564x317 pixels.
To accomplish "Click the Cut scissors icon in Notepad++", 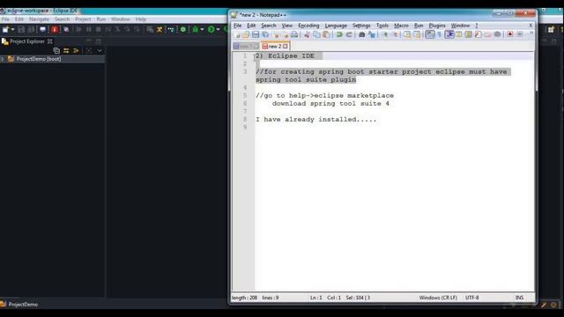I will tap(308, 34).
